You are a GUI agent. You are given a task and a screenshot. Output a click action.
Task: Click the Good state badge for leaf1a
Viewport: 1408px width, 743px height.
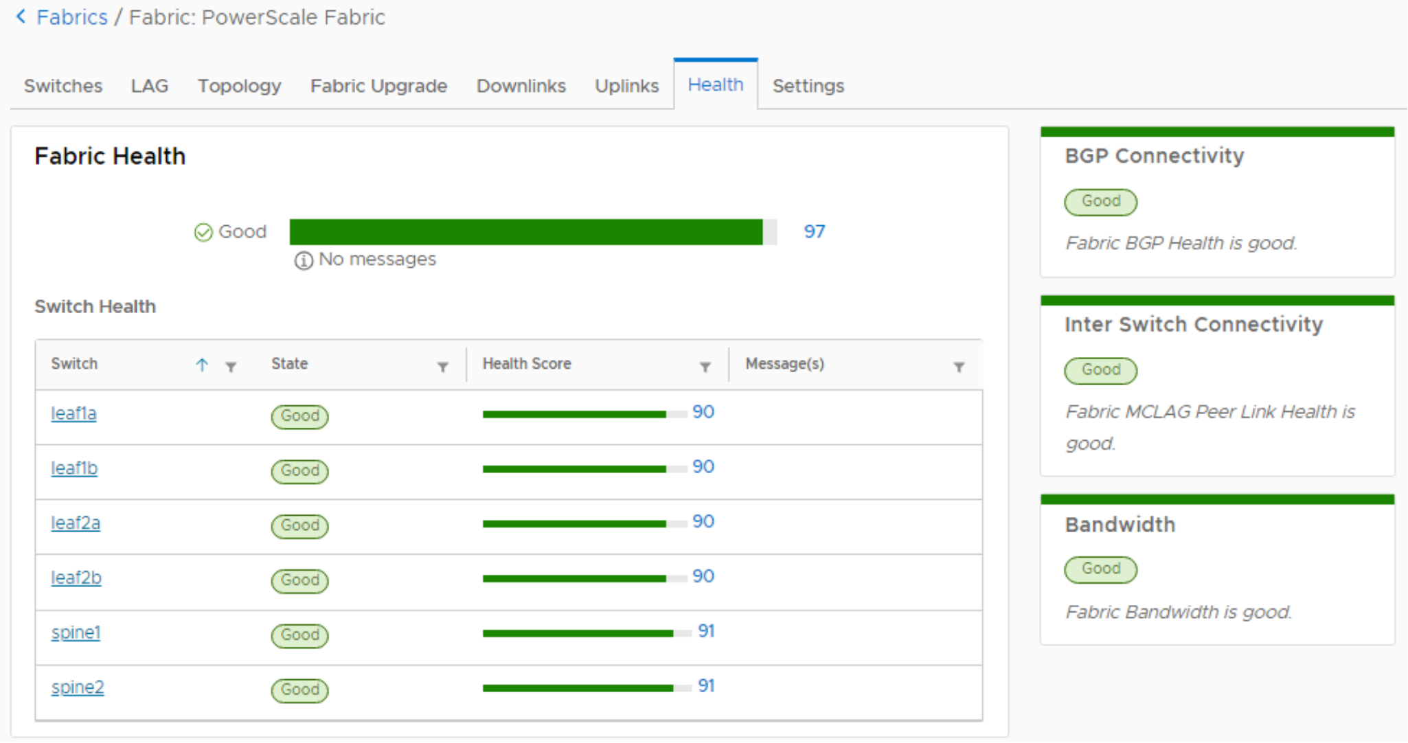click(x=300, y=416)
